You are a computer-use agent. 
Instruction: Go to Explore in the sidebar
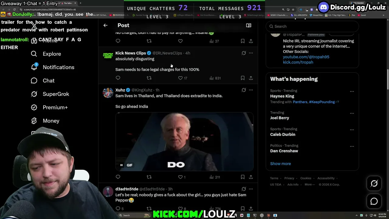46,54
